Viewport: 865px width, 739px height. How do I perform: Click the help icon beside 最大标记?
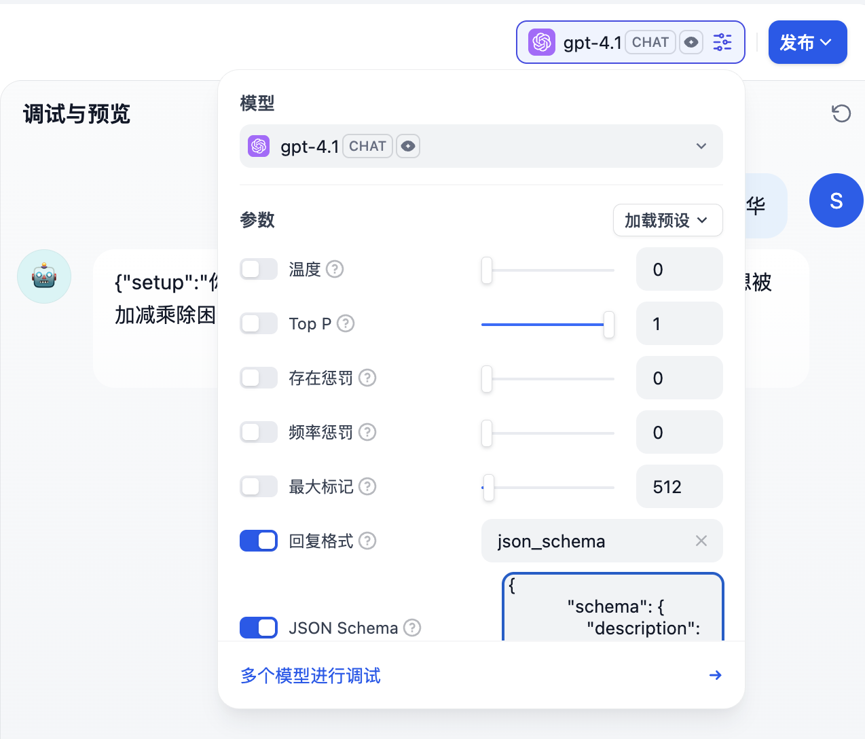[x=367, y=487]
